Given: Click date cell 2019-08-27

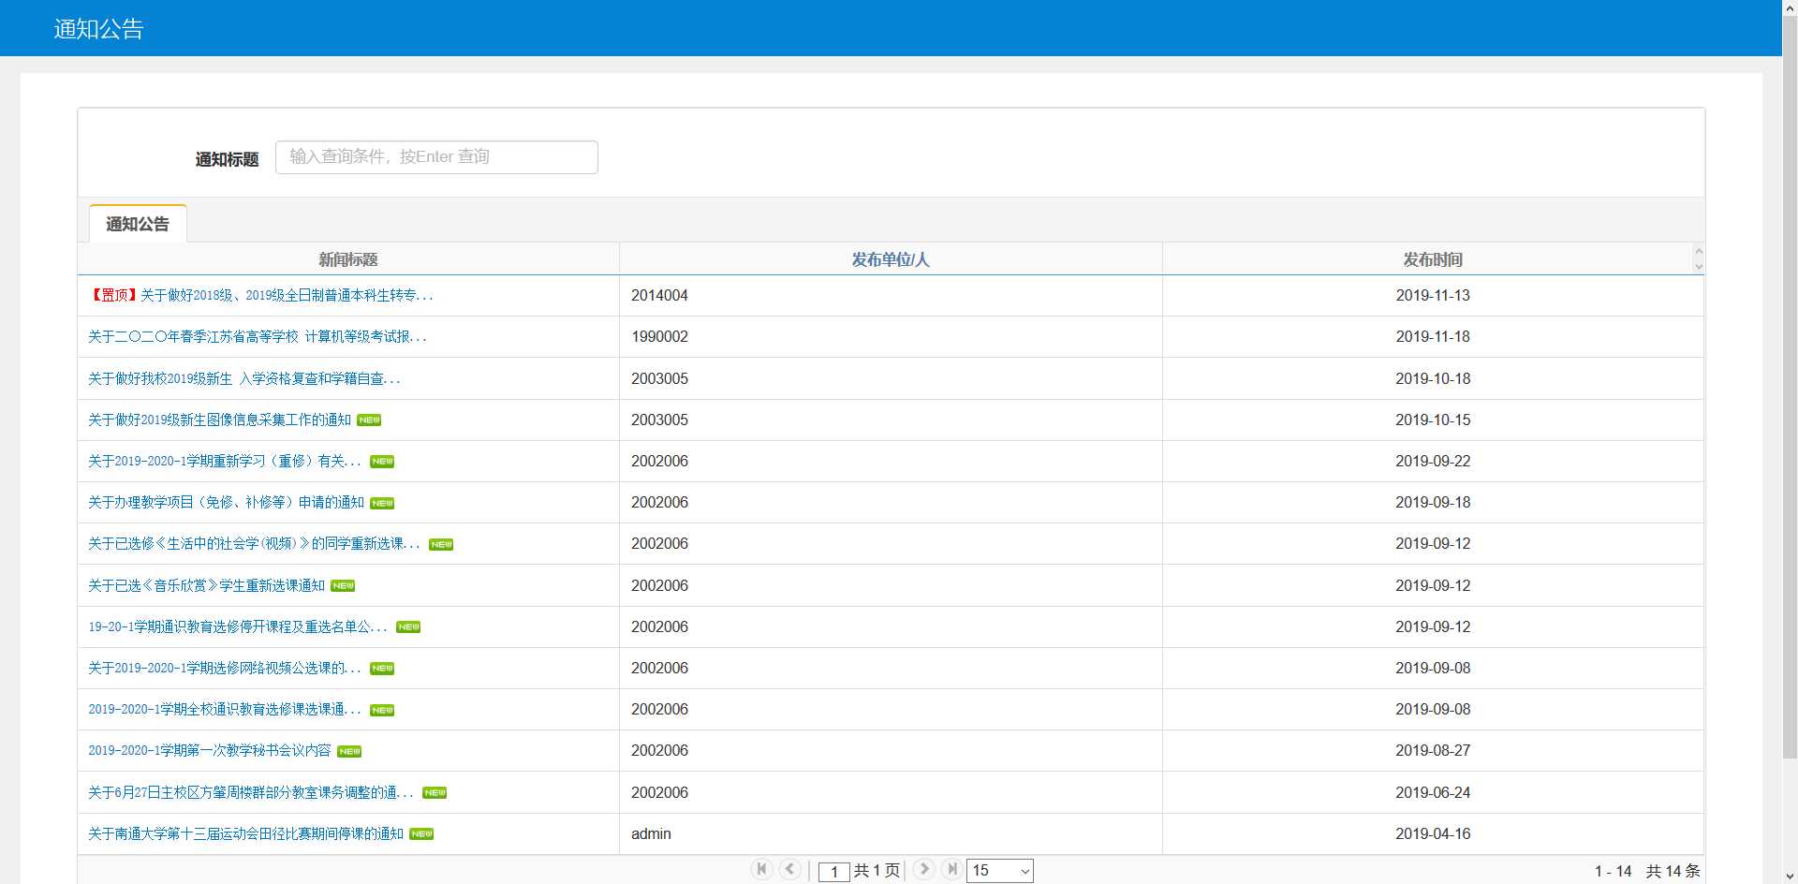Looking at the screenshot, I should pyautogui.click(x=1433, y=750).
